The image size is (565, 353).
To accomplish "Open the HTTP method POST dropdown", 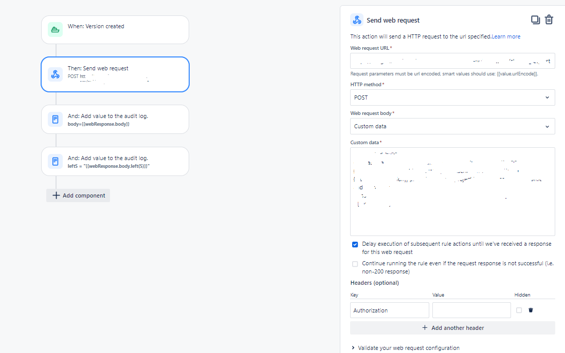I will (x=452, y=97).
